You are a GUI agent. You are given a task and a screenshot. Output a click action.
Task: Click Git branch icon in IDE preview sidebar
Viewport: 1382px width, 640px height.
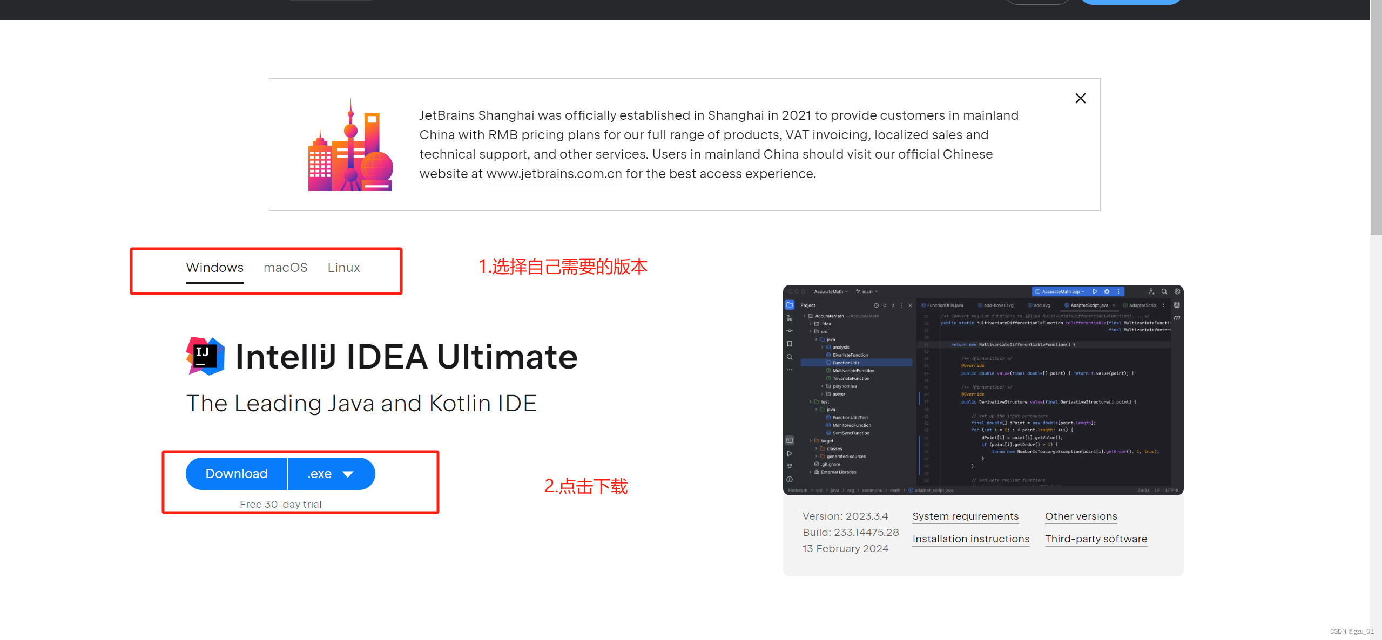click(x=790, y=466)
